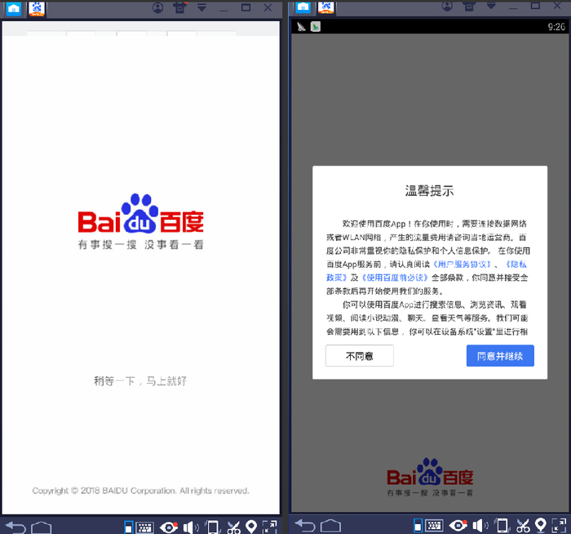The image size is (571, 534).
Task: Select Baidu app tab in left window
Action: pyautogui.click(x=37, y=9)
